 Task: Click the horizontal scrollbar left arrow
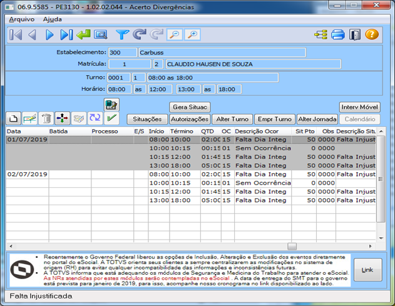[x=11, y=247]
